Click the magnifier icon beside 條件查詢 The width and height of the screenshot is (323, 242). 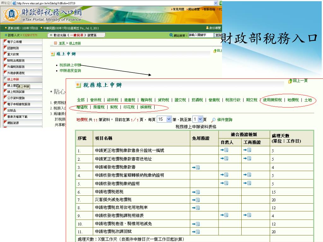tap(214, 120)
